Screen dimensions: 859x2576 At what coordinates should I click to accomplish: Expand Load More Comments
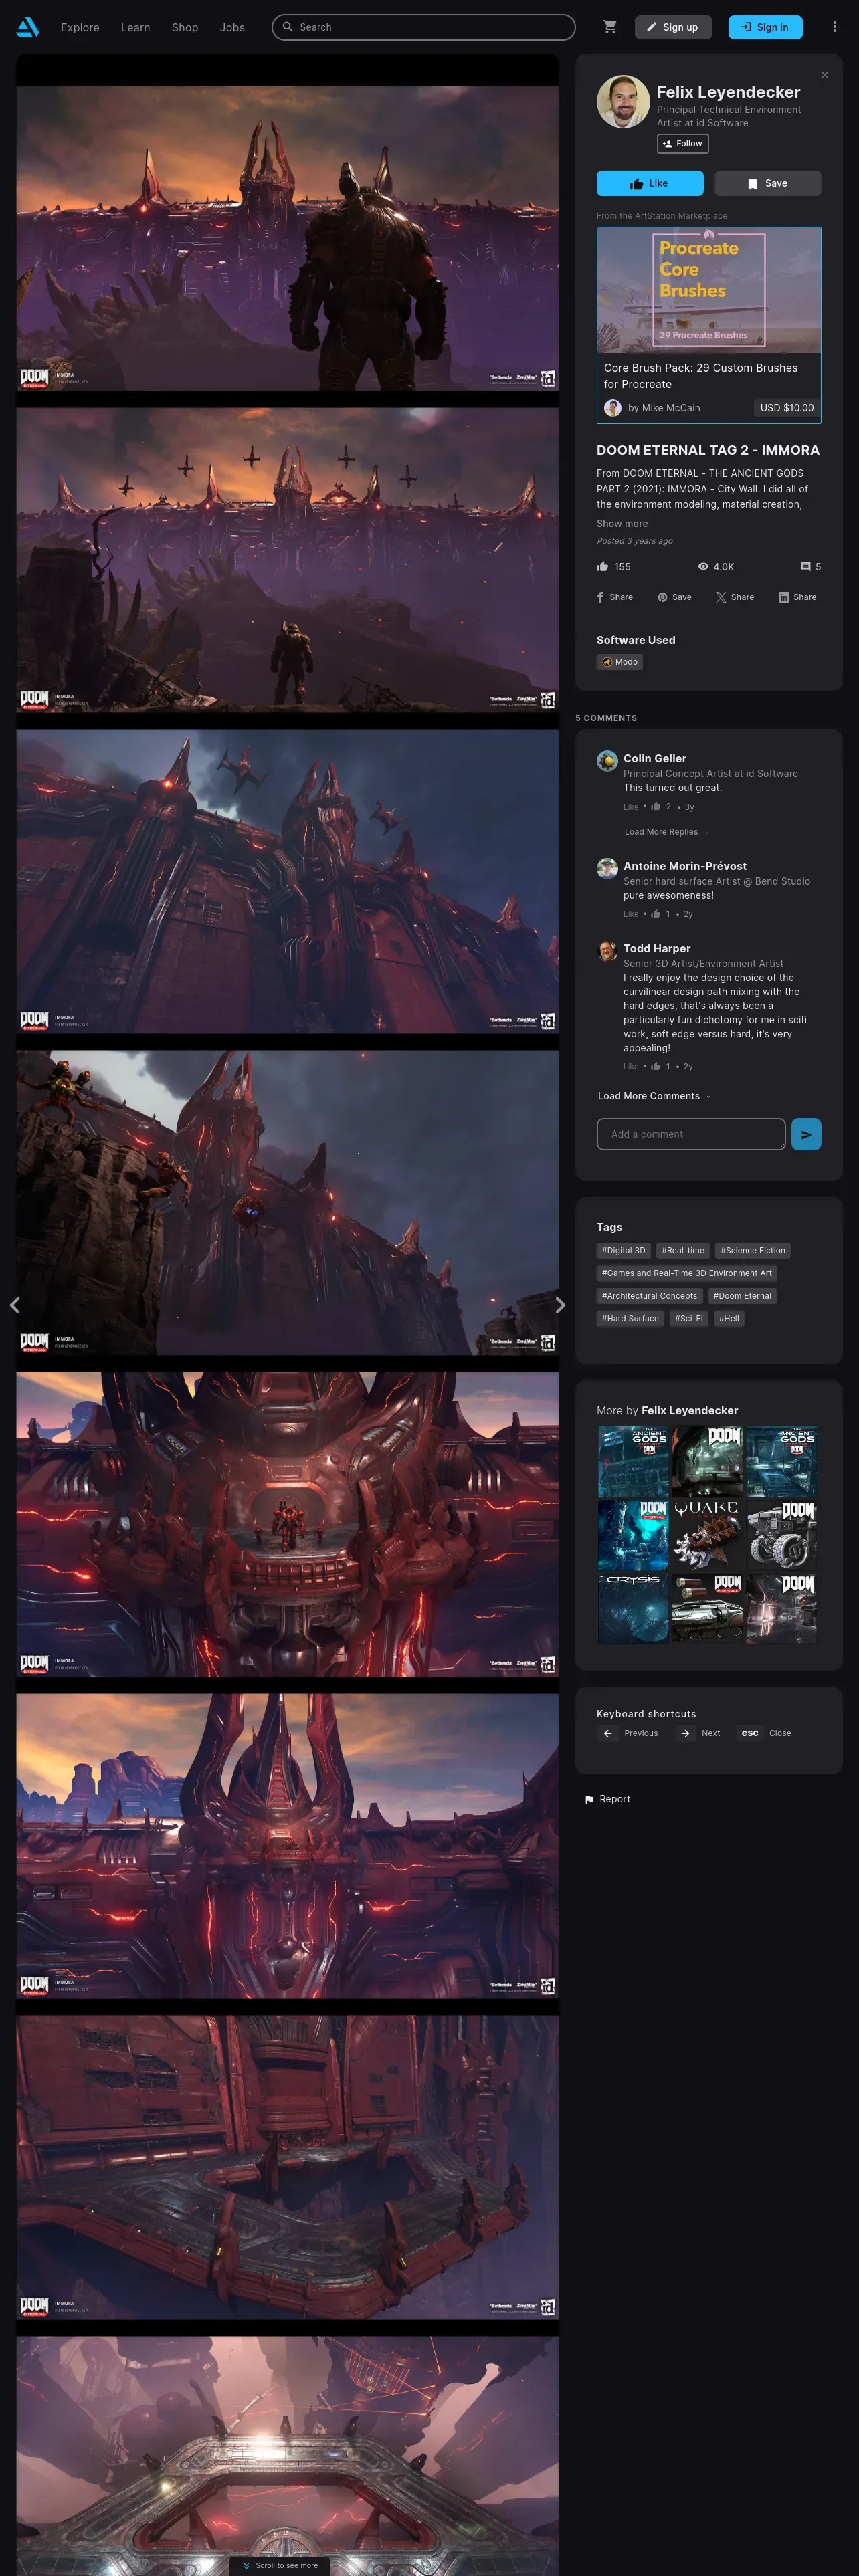point(654,1096)
